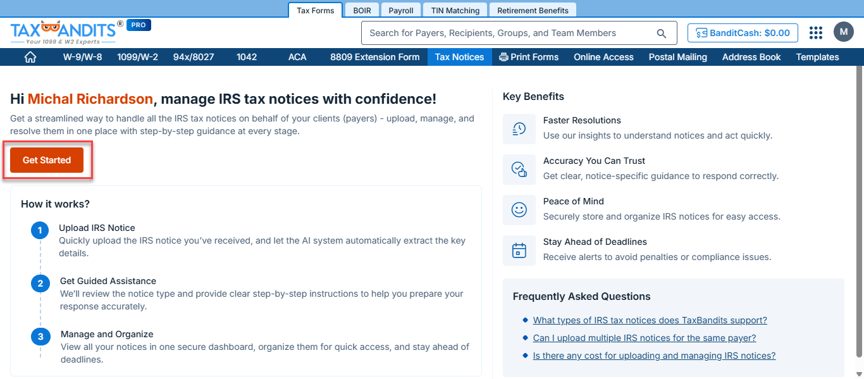864x379 pixels.
Task: Click the 'Stay Ahead of Deadlines' benefit title
Action: point(595,242)
